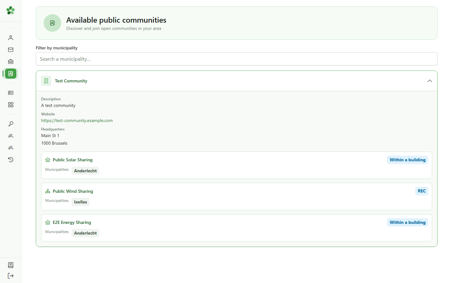Click the building icon beside Test Community
452x283 pixels.
[46, 81]
